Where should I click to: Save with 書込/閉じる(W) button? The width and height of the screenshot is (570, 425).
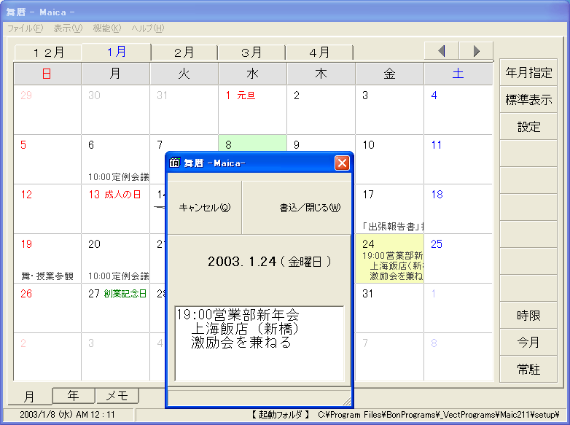(297, 208)
